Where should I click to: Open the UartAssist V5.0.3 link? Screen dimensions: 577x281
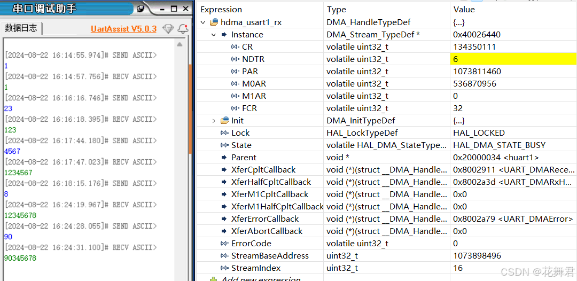click(x=123, y=29)
